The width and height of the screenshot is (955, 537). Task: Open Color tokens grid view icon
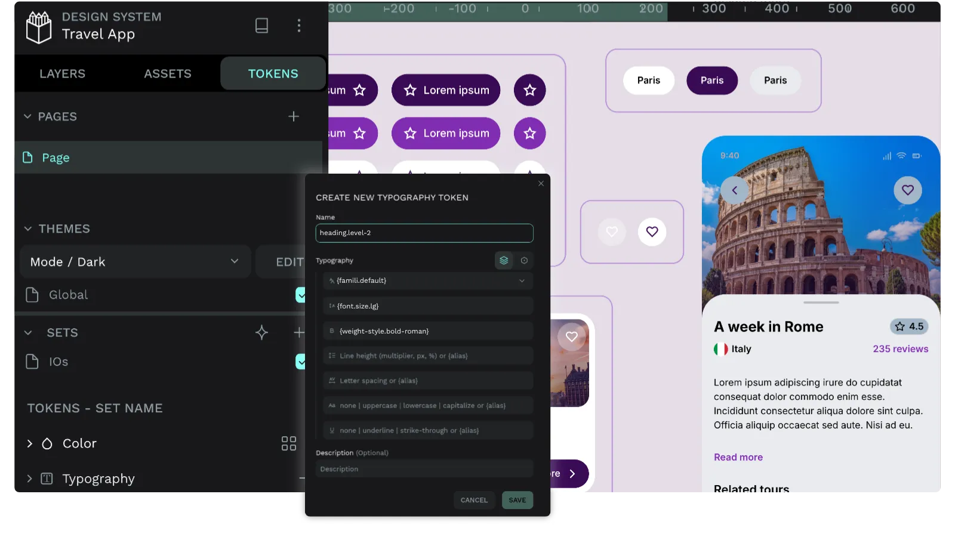(x=289, y=443)
